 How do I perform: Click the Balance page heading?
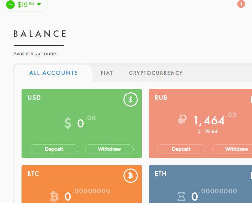coord(40,34)
